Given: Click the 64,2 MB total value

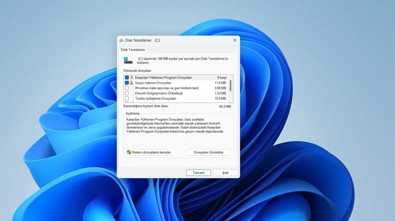Looking at the screenshot, I should [x=225, y=106].
